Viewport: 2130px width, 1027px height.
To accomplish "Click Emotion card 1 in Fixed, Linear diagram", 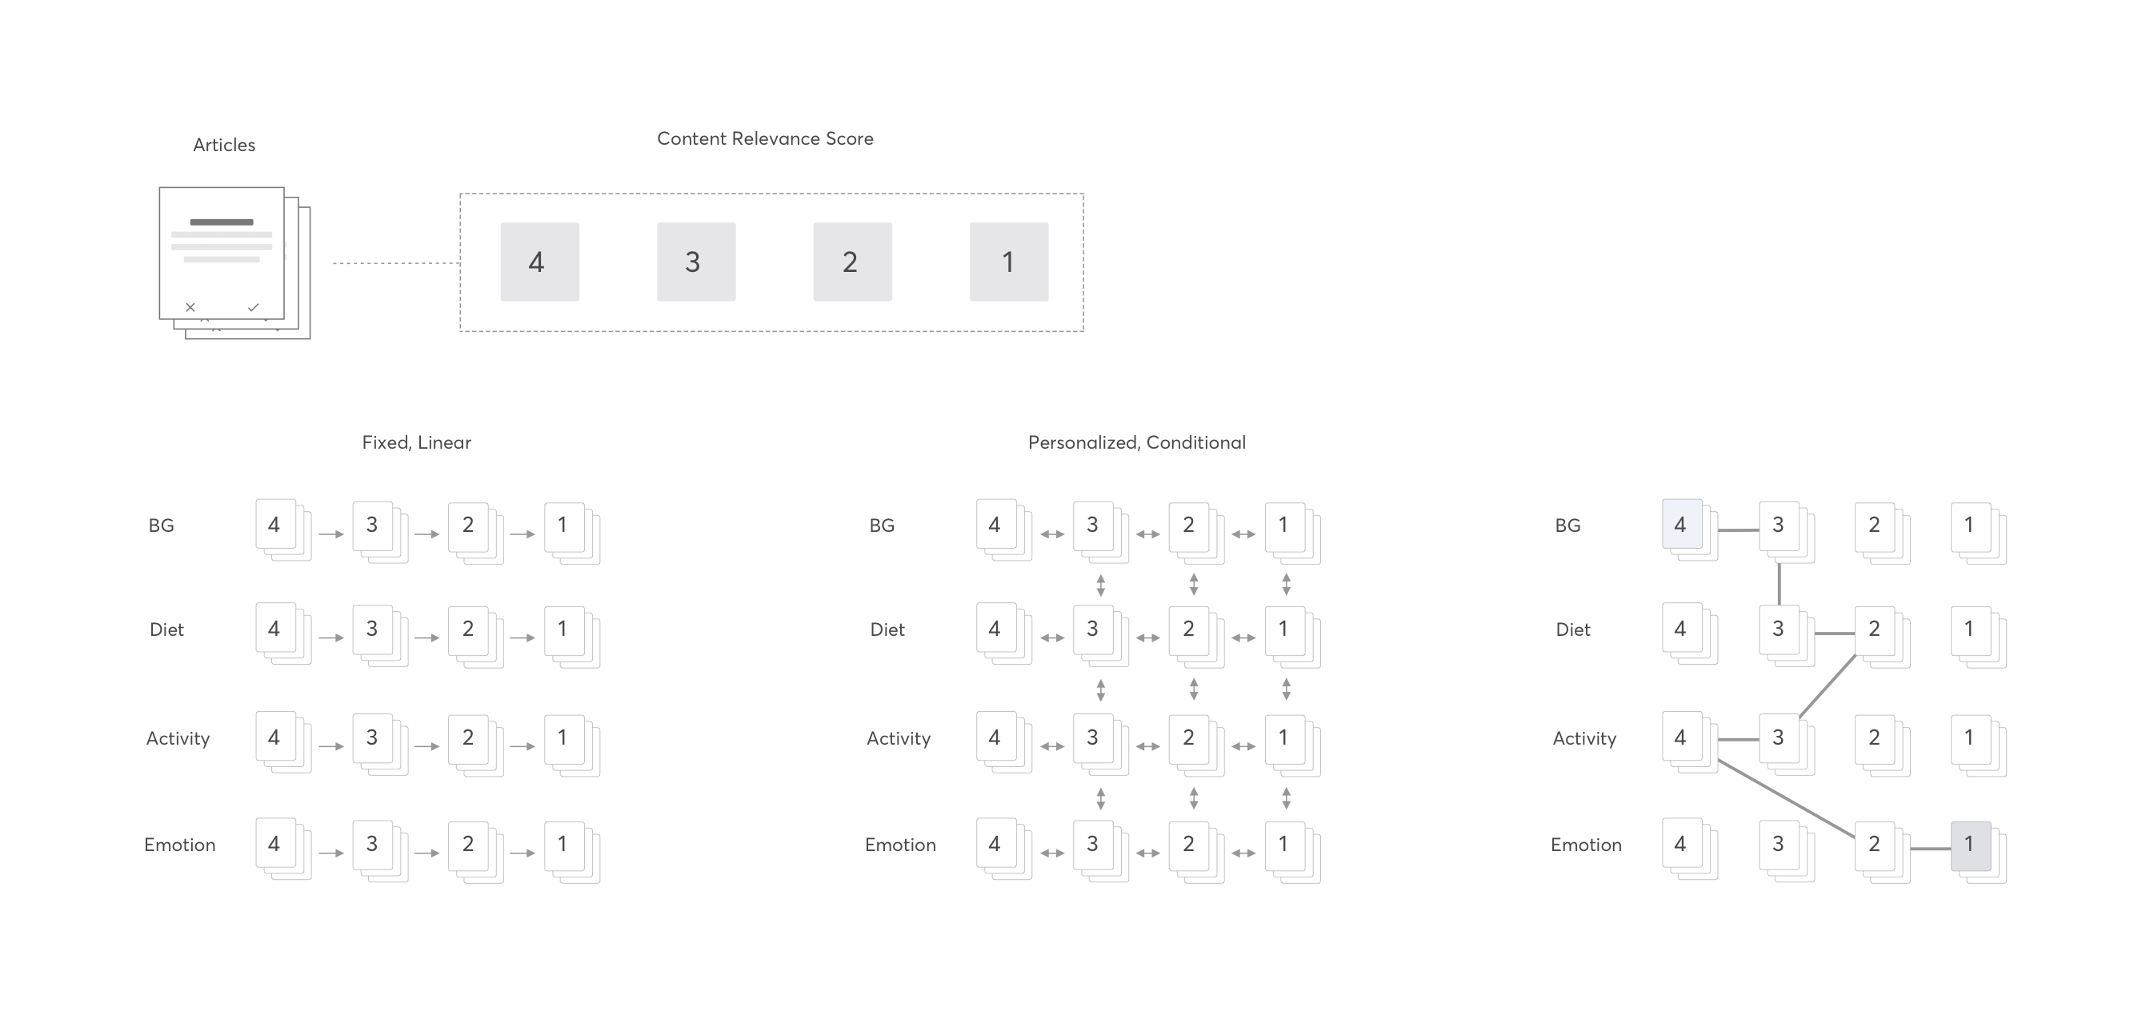I will point(564,845).
